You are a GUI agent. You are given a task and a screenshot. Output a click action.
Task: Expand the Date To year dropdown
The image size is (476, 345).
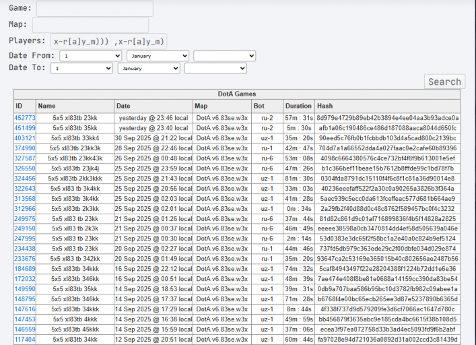tap(215, 68)
